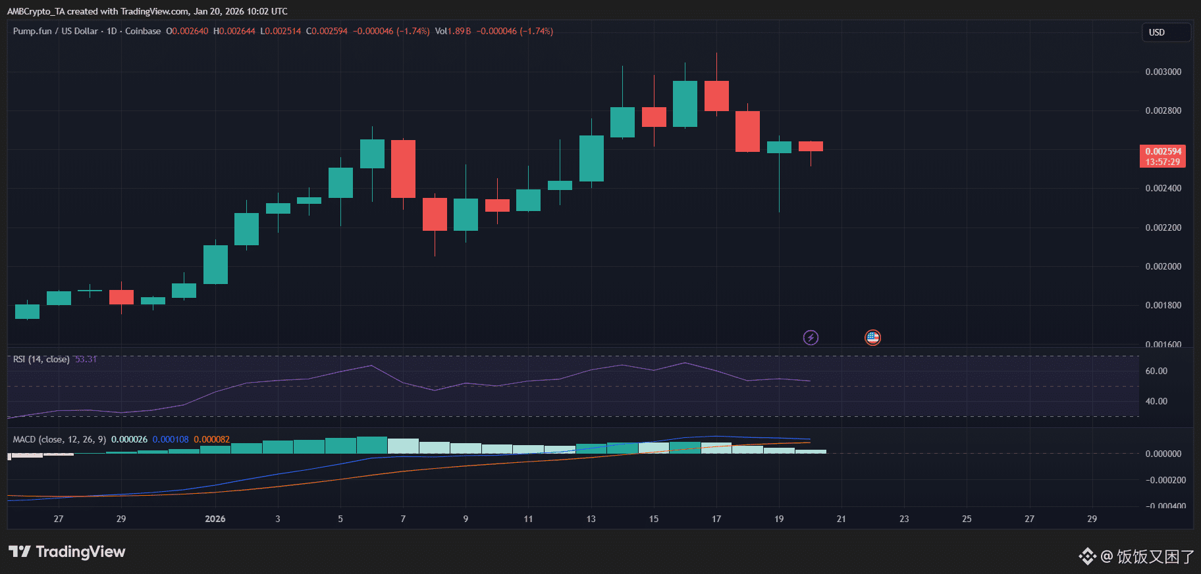Click the 1D interval label

pos(112,31)
